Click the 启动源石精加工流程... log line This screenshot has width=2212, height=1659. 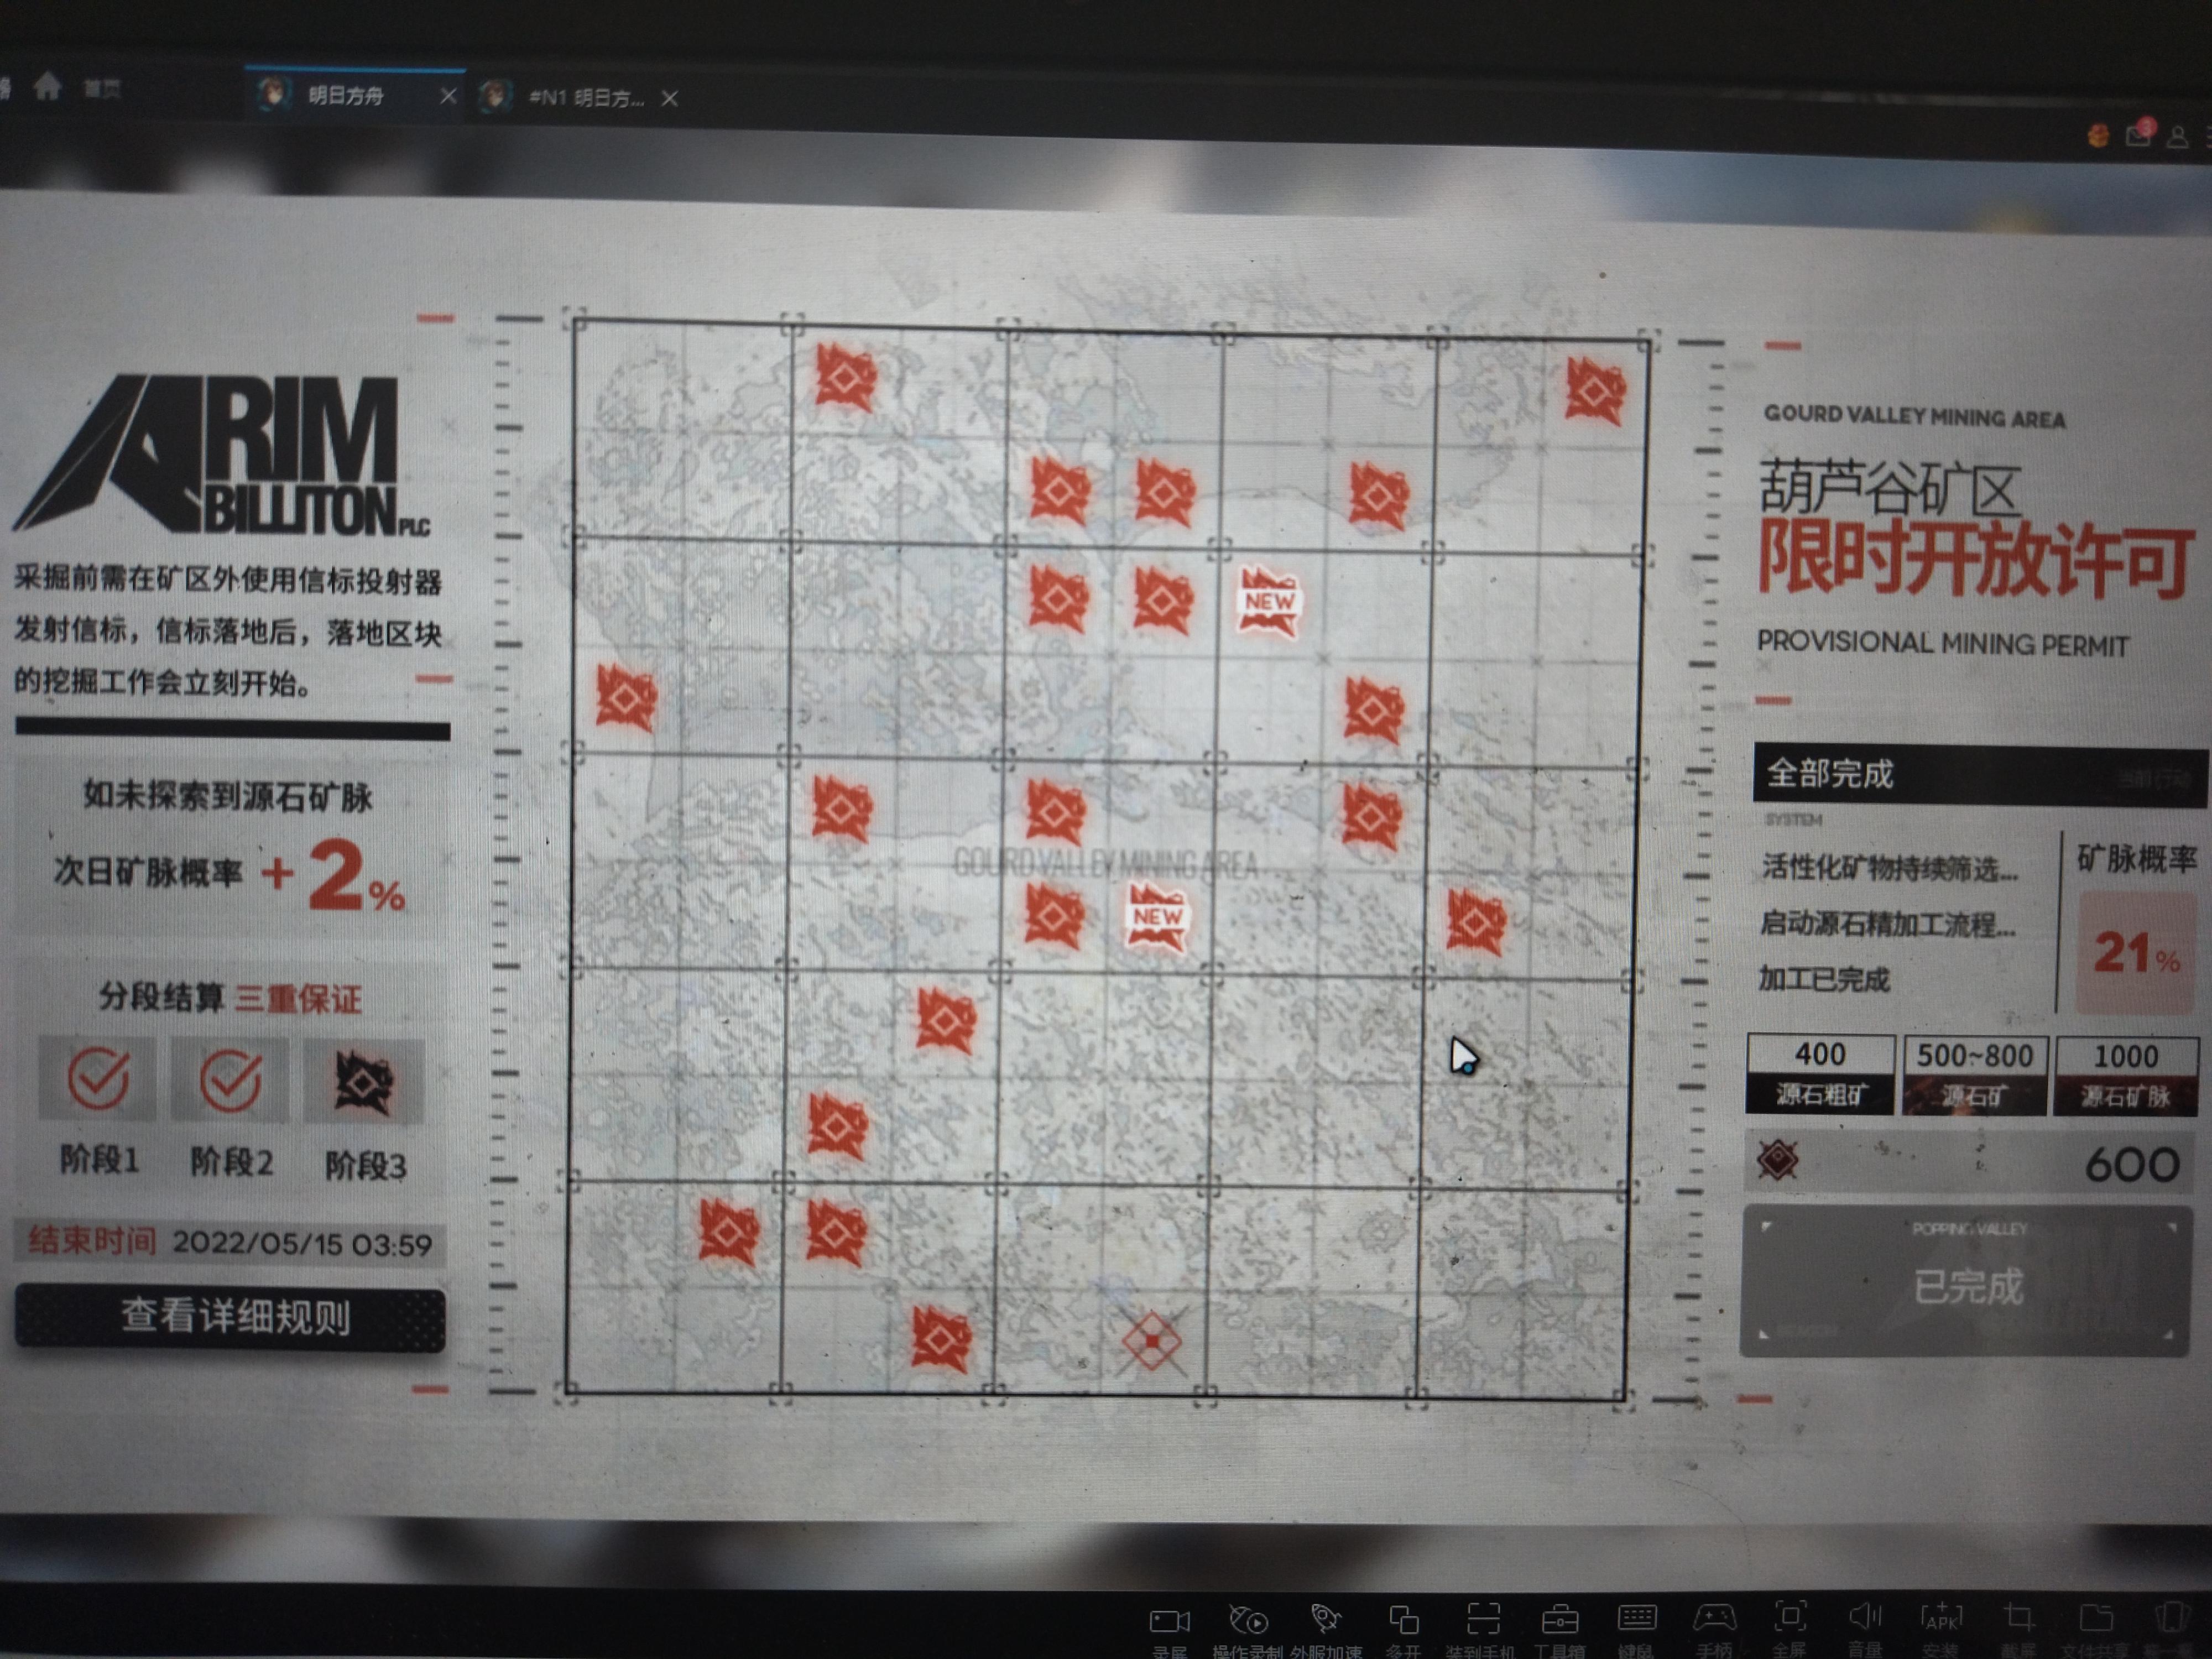[1887, 923]
